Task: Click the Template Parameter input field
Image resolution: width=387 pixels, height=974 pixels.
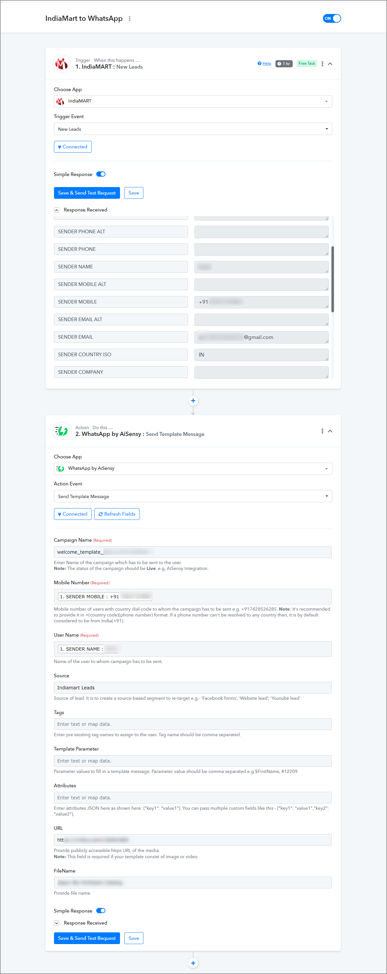Action: point(193,761)
